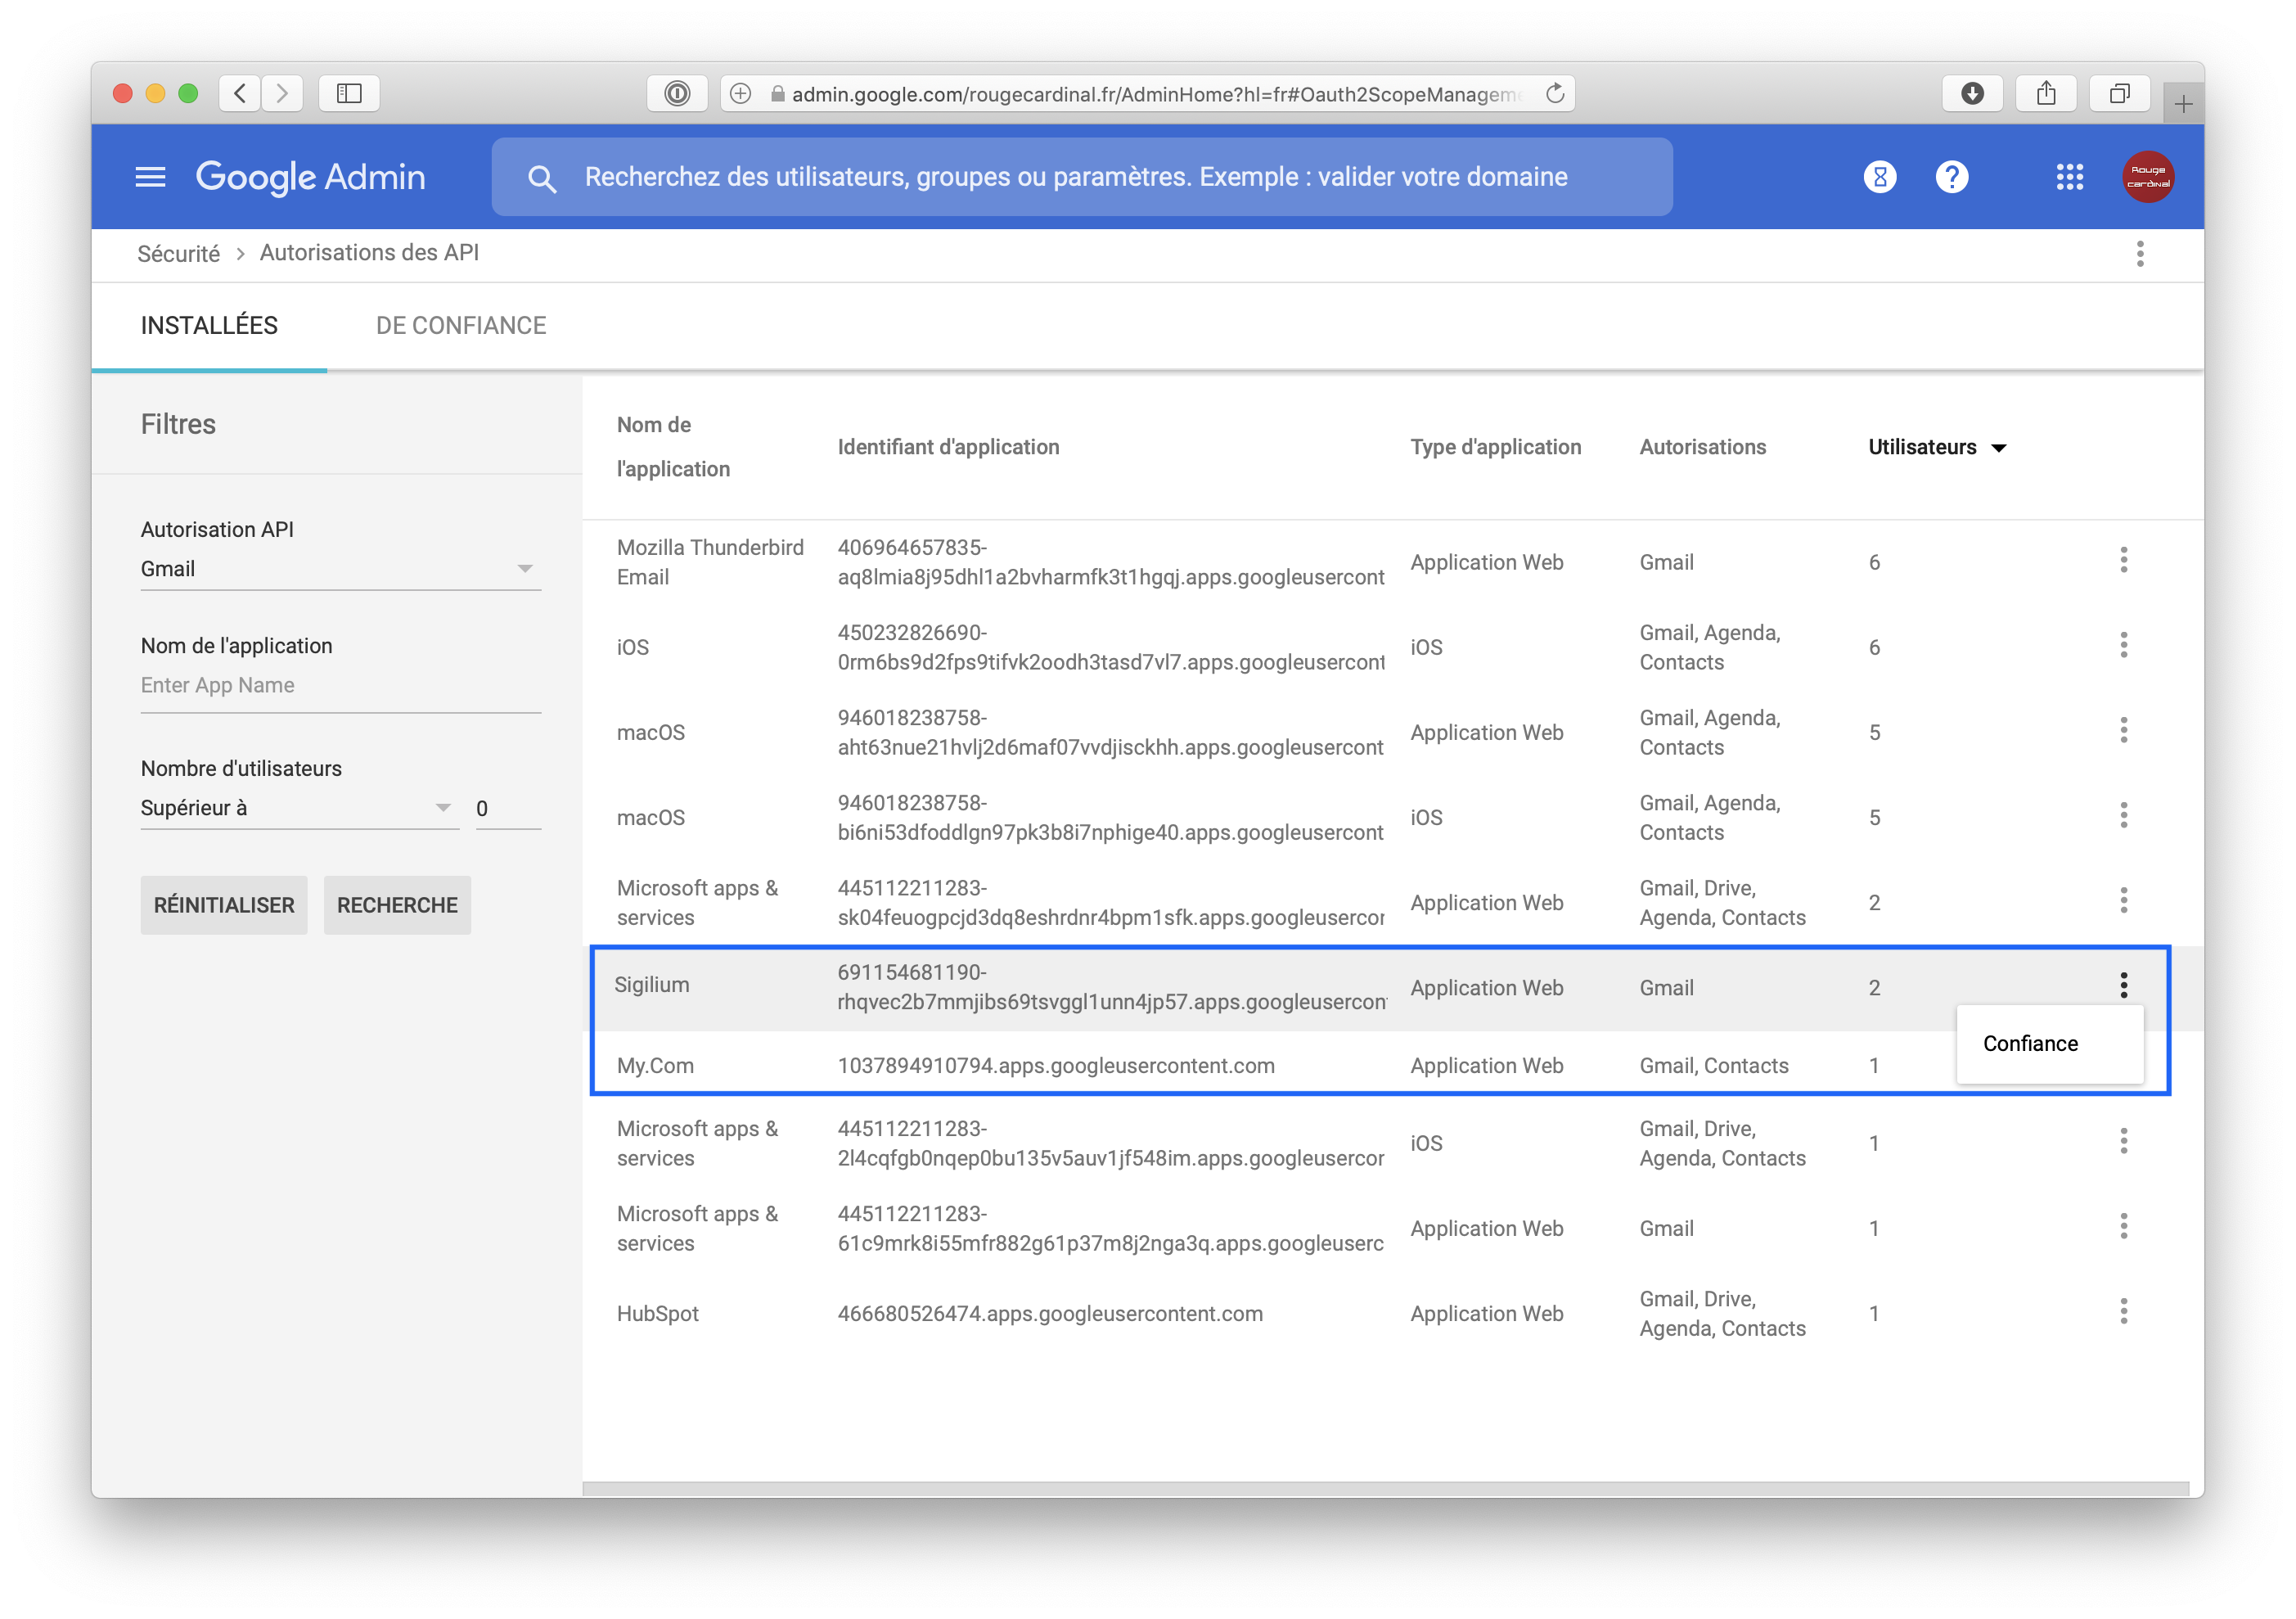Open the Google Admin hamburger menu
Viewport: 2296px width, 1619px height.
(150, 177)
